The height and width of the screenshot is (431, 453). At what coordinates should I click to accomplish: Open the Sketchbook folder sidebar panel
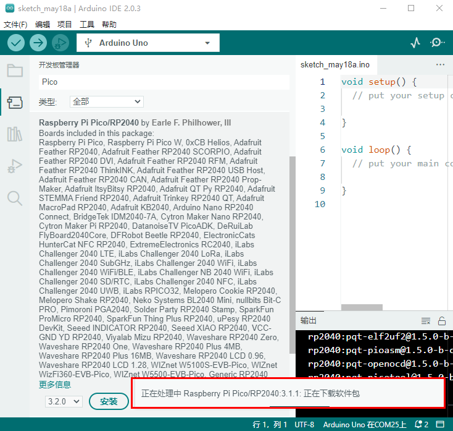15,70
